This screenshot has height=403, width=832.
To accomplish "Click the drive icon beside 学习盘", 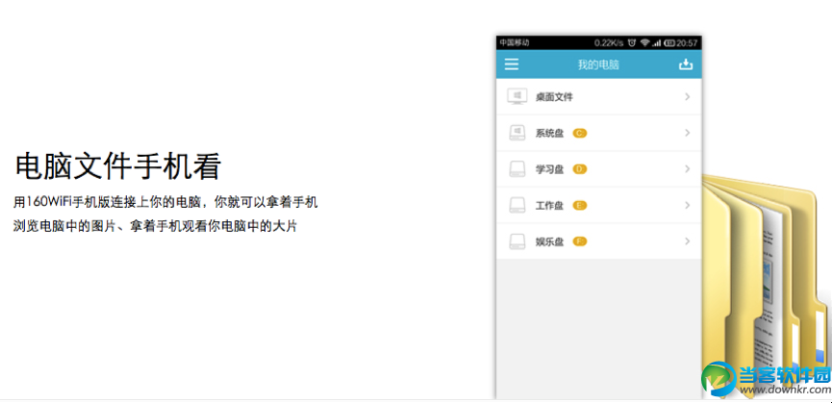I will click(517, 169).
